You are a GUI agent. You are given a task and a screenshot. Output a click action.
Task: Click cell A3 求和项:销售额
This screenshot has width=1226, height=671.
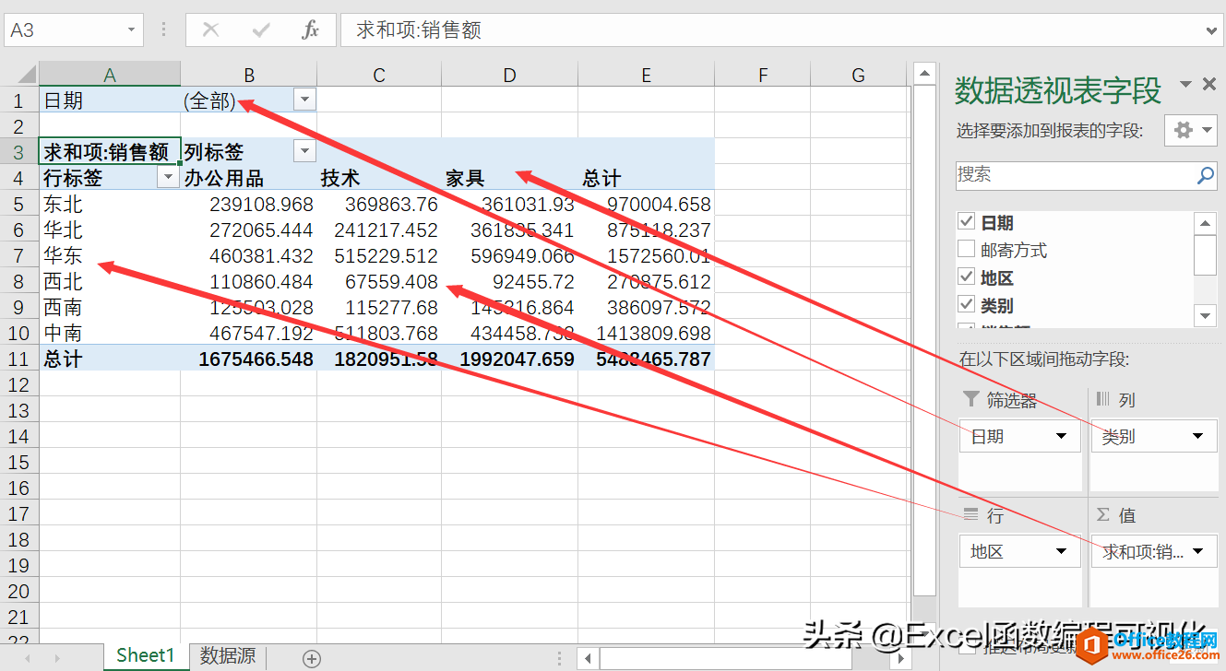pos(110,151)
